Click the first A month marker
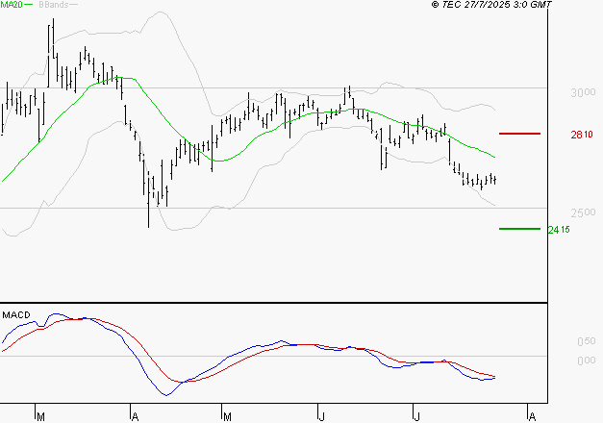The height and width of the screenshot is (423, 603). coord(135,417)
